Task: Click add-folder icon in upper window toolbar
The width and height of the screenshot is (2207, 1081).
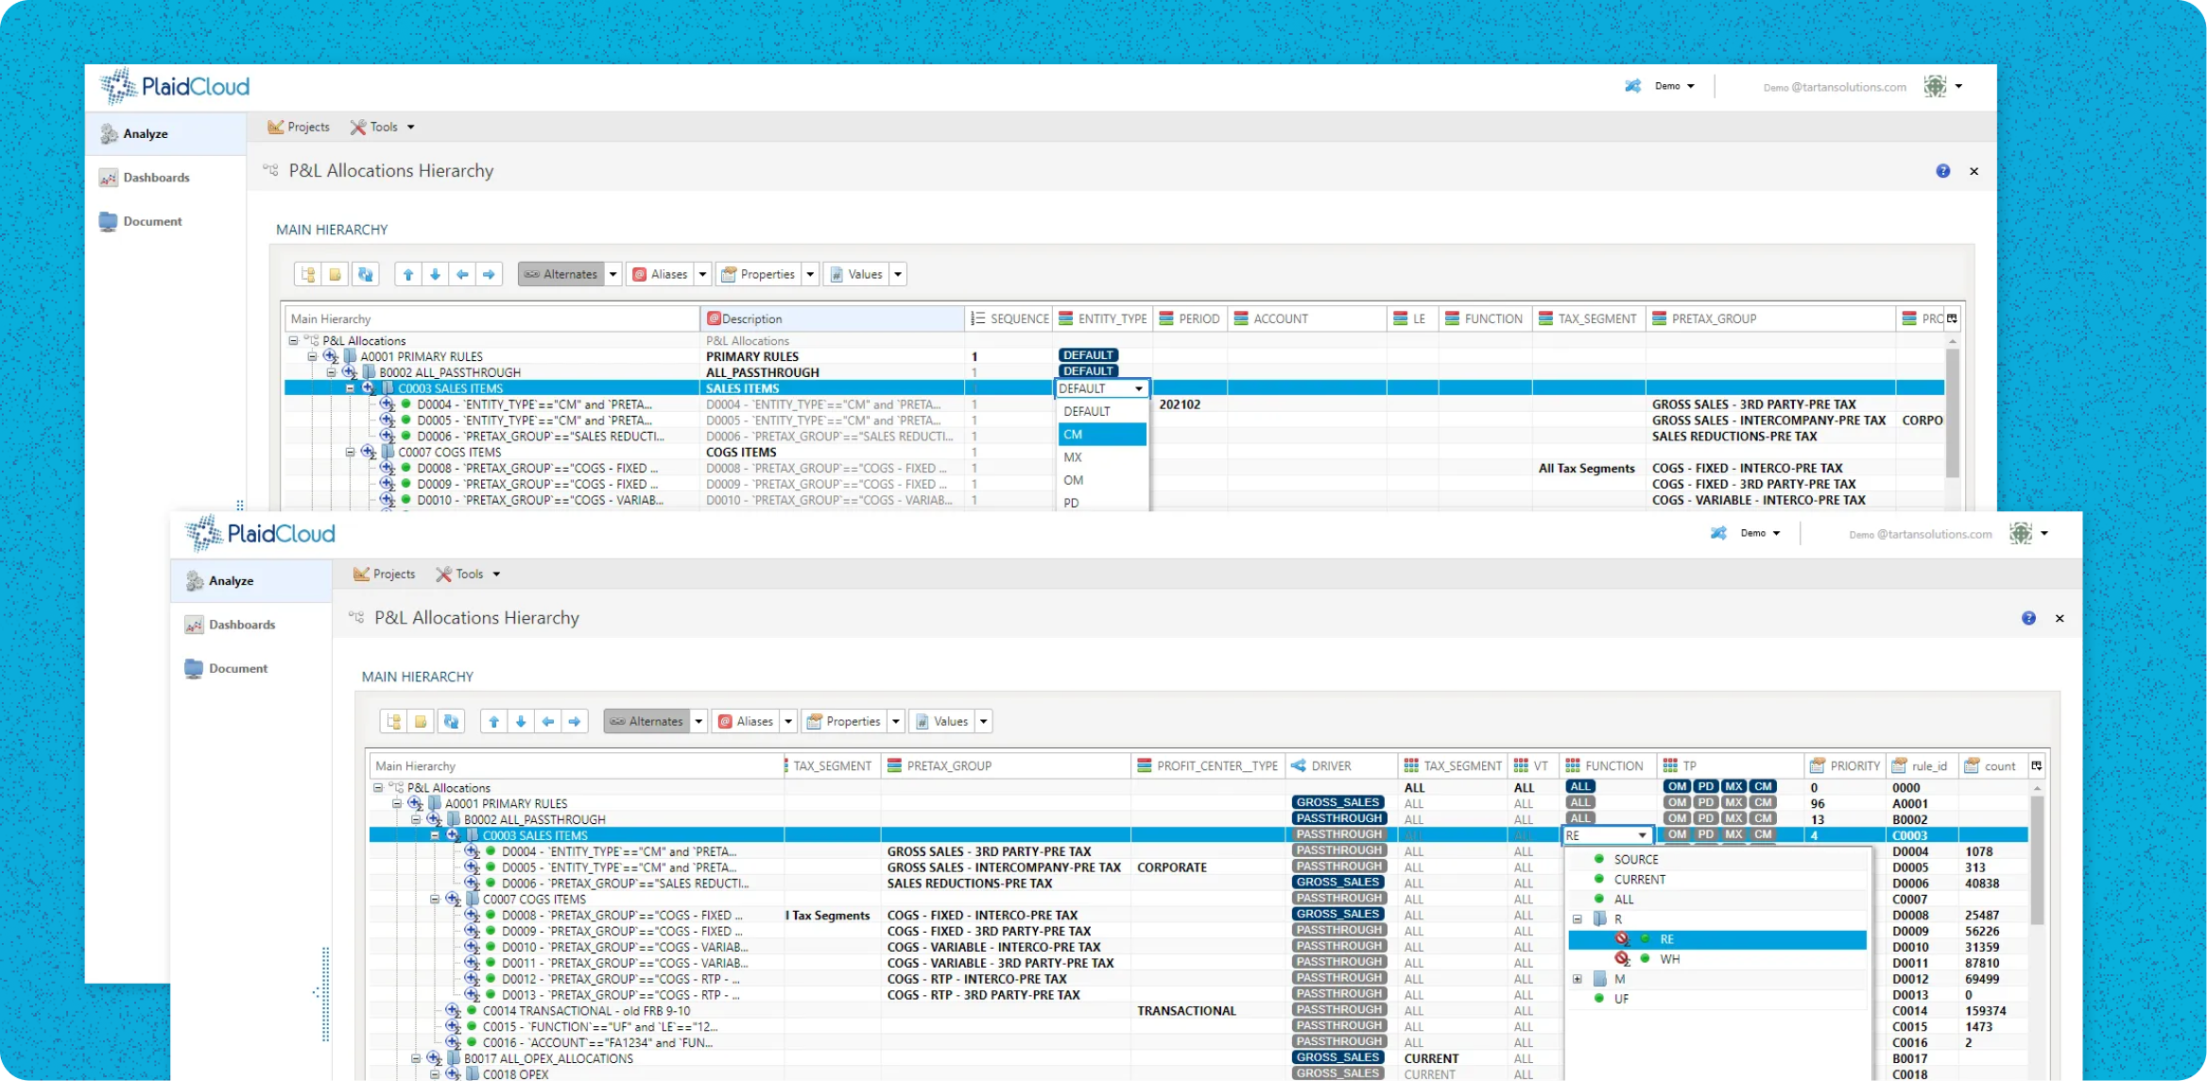Action: [335, 274]
